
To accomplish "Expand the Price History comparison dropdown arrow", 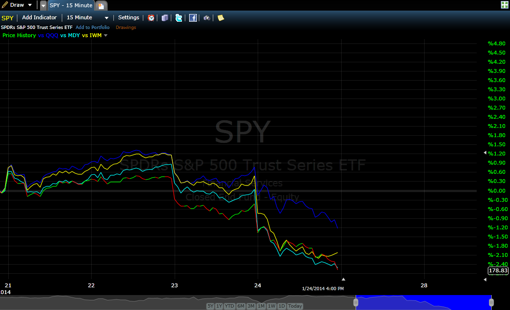I will [x=106, y=36].
